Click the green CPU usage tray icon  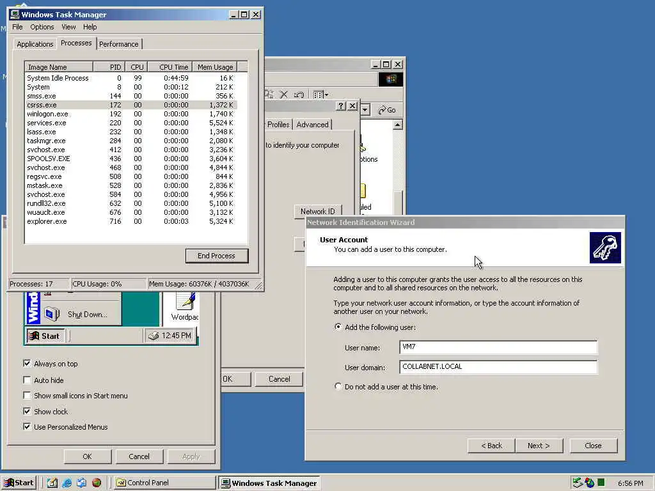601,483
